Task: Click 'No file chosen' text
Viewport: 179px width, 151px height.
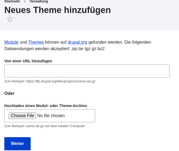Action: pos(51,116)
